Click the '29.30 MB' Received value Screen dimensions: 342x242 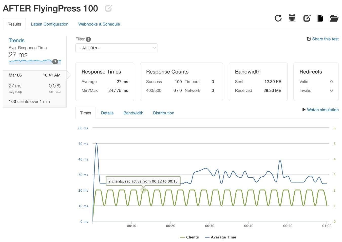272,90
